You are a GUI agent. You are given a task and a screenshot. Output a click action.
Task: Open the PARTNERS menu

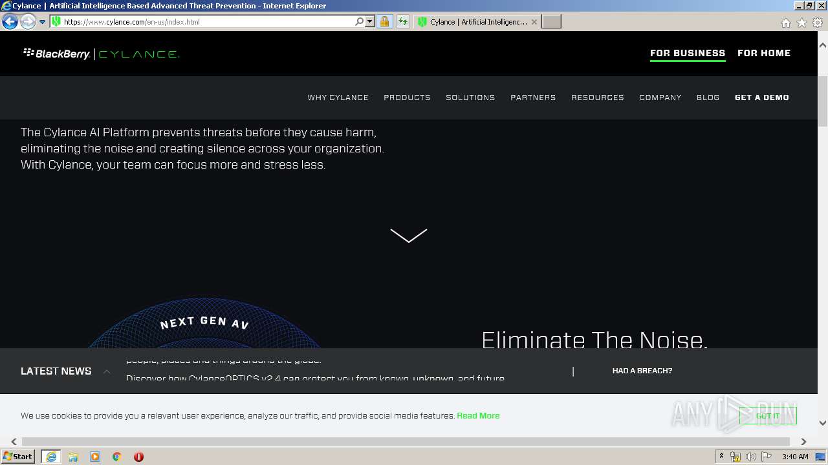pos(533,98)
